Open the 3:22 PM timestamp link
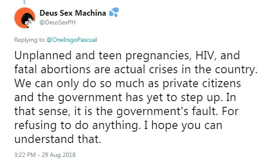The height and width of the screenshot is (160, 271). 25,155
